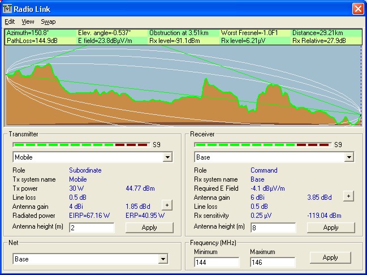Open the View menu
The width and height of the screenshot is (367, 275).
point(28,22)
